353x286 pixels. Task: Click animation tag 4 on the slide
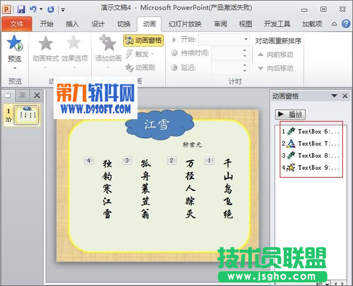89,160
